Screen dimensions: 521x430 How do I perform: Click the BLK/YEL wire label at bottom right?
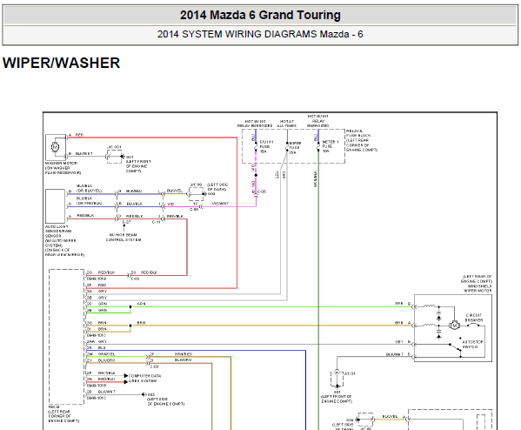pyautogui.click(x=390, y=416)
